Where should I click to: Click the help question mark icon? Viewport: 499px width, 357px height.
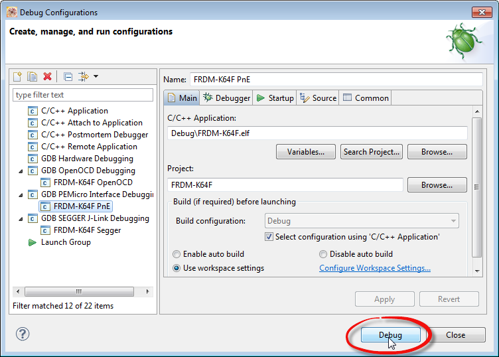pyautogui.click(x=22, y=334)
